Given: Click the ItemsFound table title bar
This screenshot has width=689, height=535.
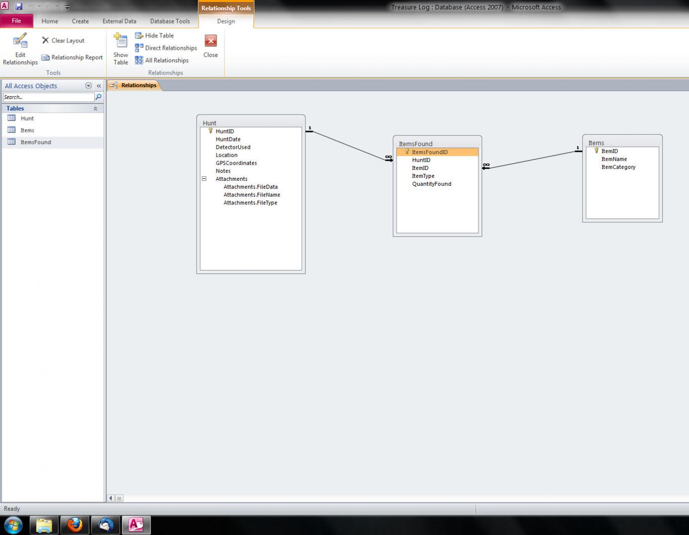Looking at the screenshot, I should click(x=438, y=143).
